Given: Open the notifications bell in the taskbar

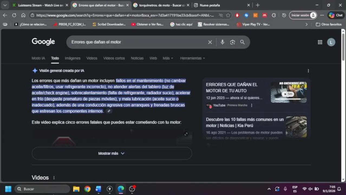Looking at the screenshot, I should click(x=339, y=189).
